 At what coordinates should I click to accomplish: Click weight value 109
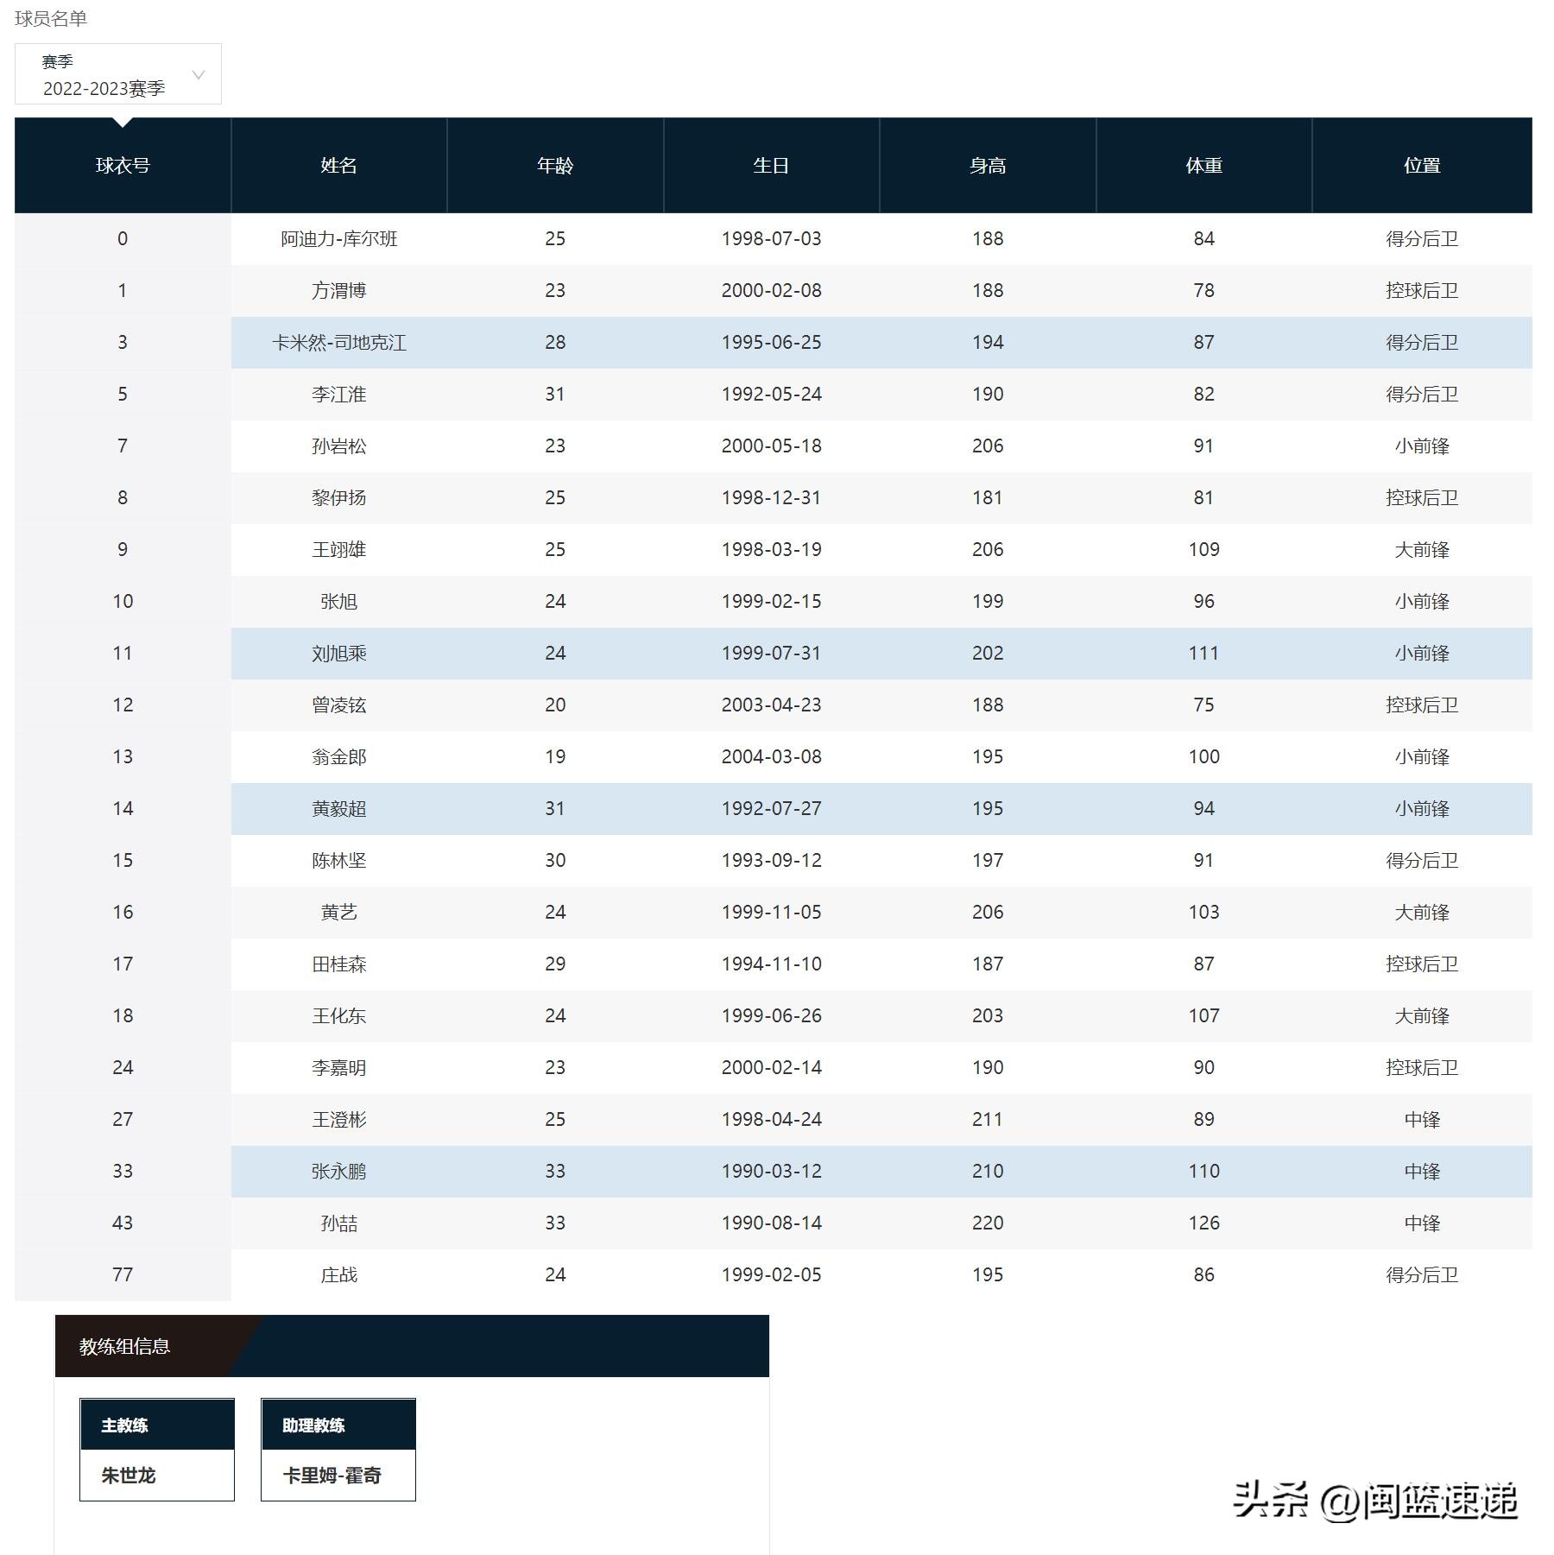pyautogui.click(x=1203, y=550)
